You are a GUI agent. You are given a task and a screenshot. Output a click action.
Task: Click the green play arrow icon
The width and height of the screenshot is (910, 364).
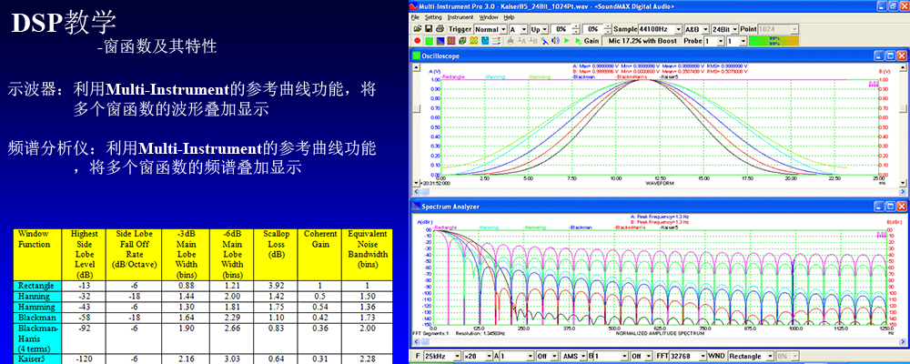[566, 41]
